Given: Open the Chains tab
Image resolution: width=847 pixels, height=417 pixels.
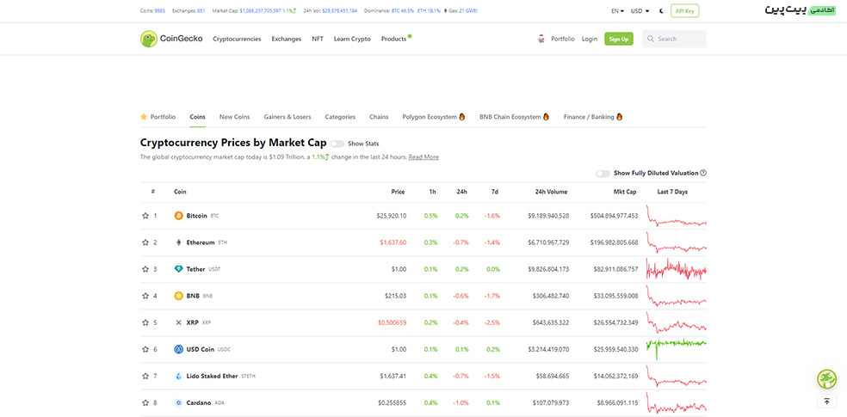Looking at the screenshot, I should pyautogui.click(x=379, y=117).
